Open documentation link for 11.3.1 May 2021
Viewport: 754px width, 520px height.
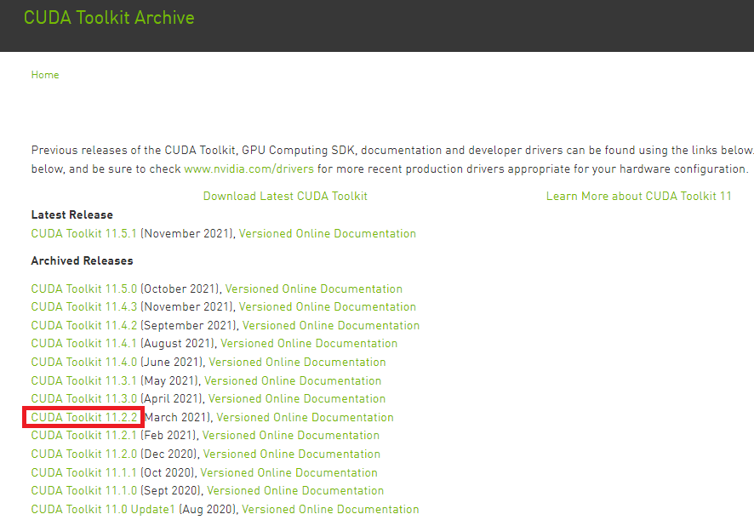click(293, 381)
